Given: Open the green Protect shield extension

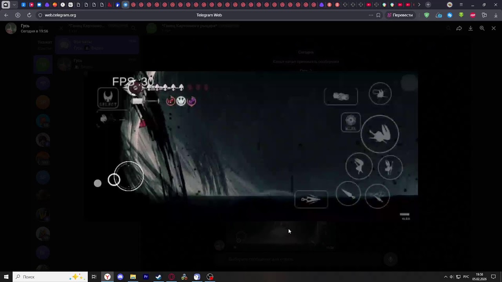Looking at the screenshot, I should coord(427,15).
